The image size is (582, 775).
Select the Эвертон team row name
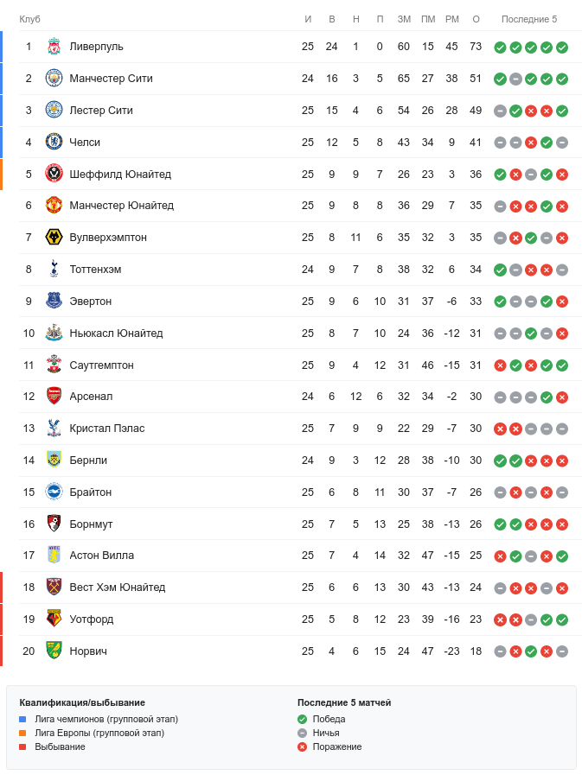(x=90, y=302)
